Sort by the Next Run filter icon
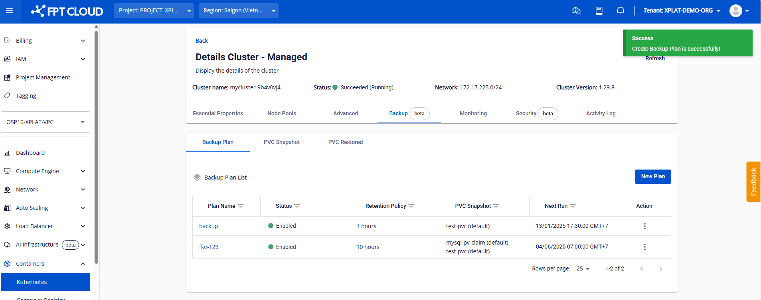 tap(573, 206)
